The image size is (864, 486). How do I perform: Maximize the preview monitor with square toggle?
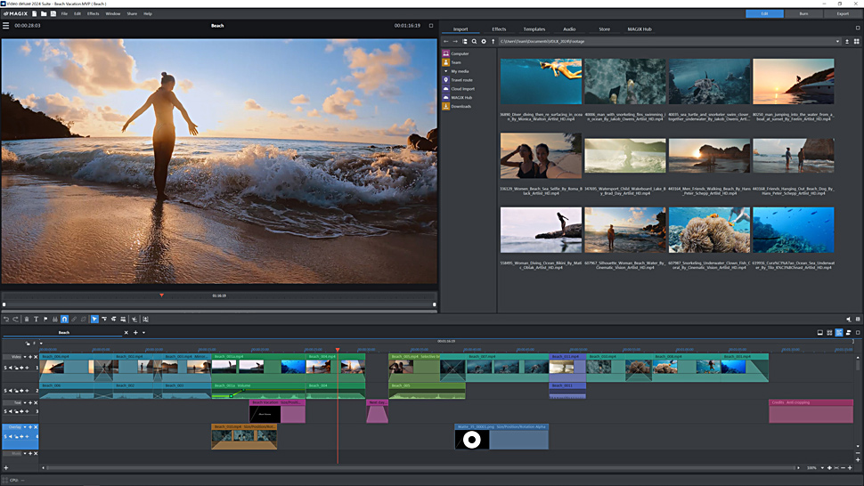tap(431, 26)
